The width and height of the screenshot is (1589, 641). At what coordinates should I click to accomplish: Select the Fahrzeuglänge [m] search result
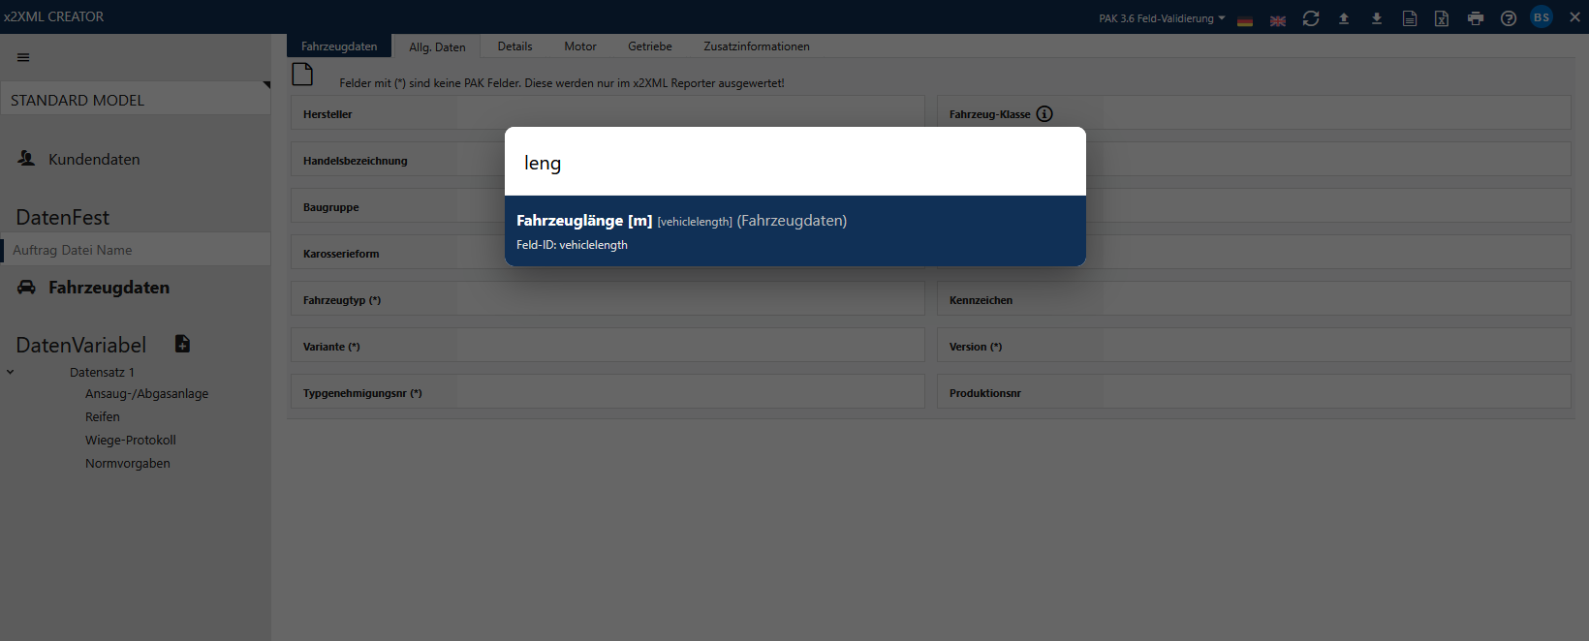tap(794, 231)
